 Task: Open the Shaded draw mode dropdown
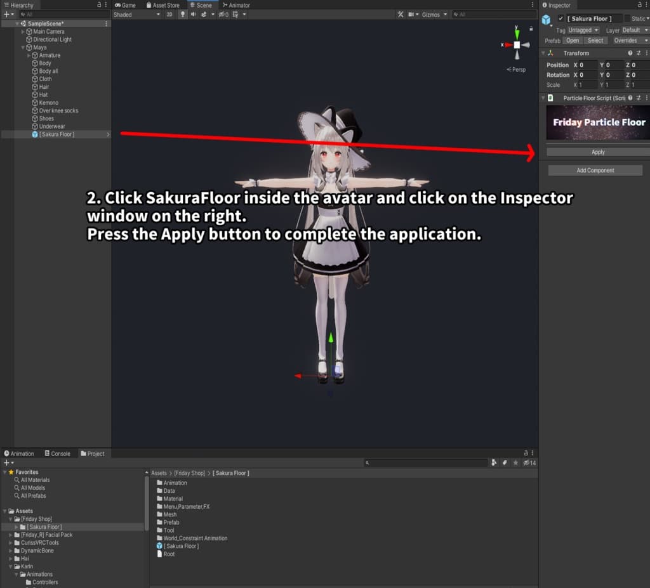coord(136,14)
